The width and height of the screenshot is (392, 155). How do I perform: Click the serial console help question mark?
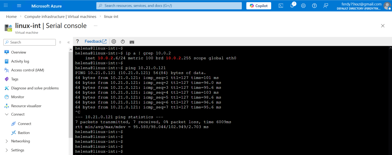coord(77,41)
